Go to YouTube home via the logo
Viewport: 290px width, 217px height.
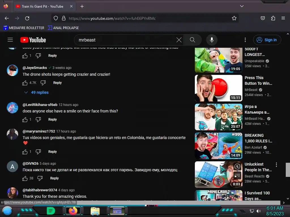[33, 40]
